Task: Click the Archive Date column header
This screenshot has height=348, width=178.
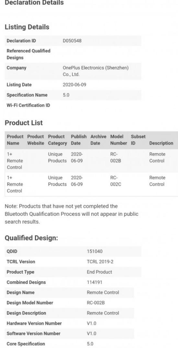Action: (x=98, y=140)
